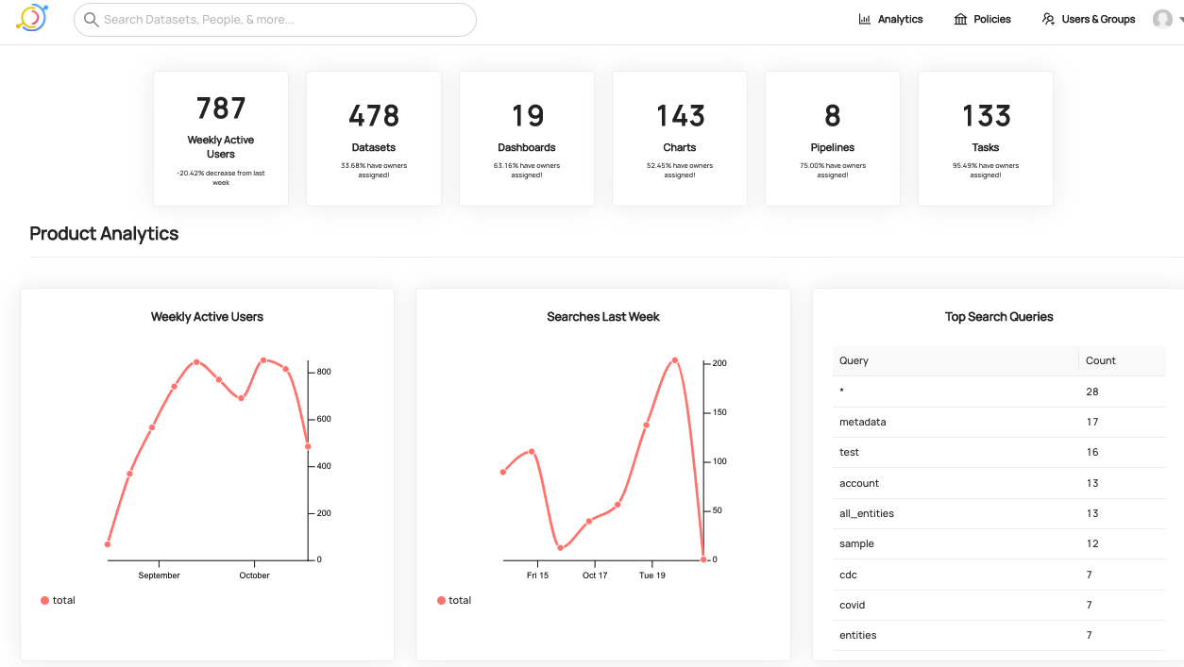Click peak data point in Searches chart
Screen dimensions: 1184x667
pos(675,359)
